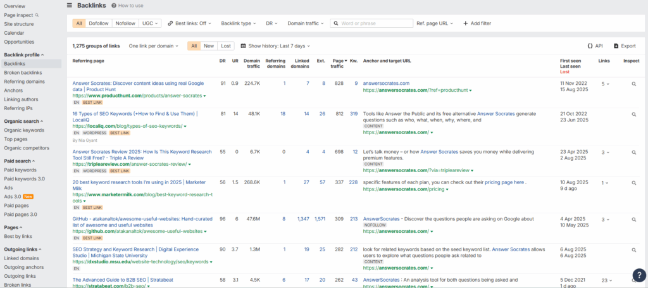
Task: Open Organic keywords in the sidebar
Action: pyautogui.click(x=24, y=130)
